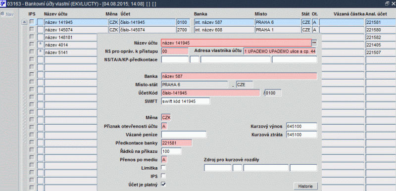The image size is (396, 191).
Task: Check the IPS box for row název 5141
Action: tap(32, 52)
